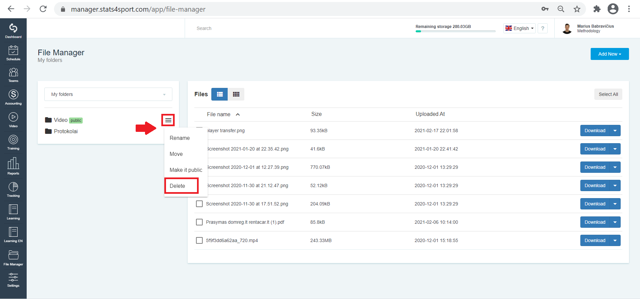
Task: Tick checkbox for 5f9f3dd6a62aa_720.mp4
Action: coord(199,240)
